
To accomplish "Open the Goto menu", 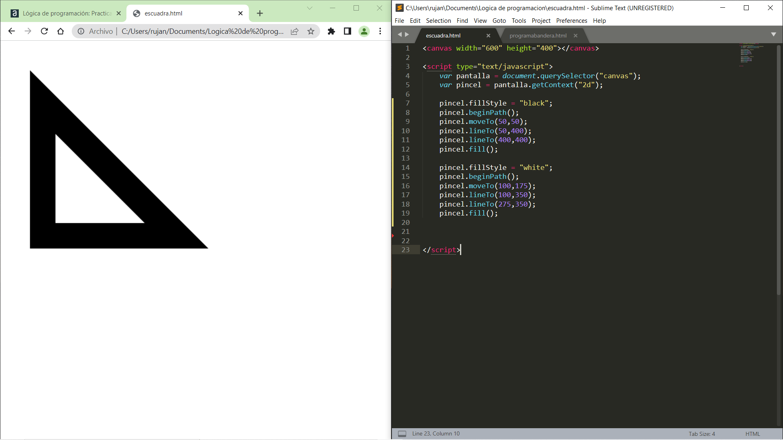I will tap(499, 21).
